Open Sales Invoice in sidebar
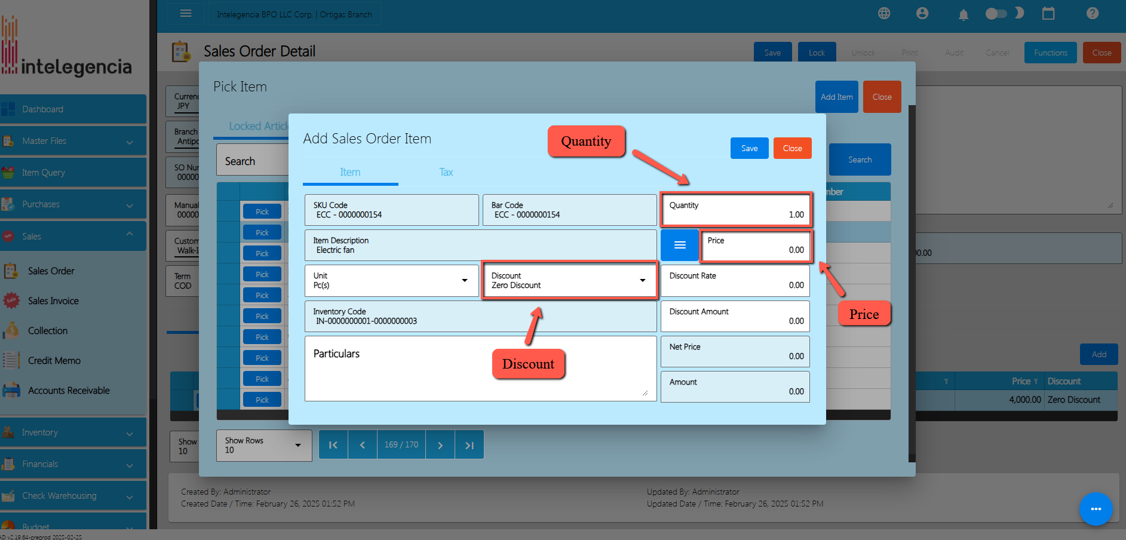 point(53,301)
